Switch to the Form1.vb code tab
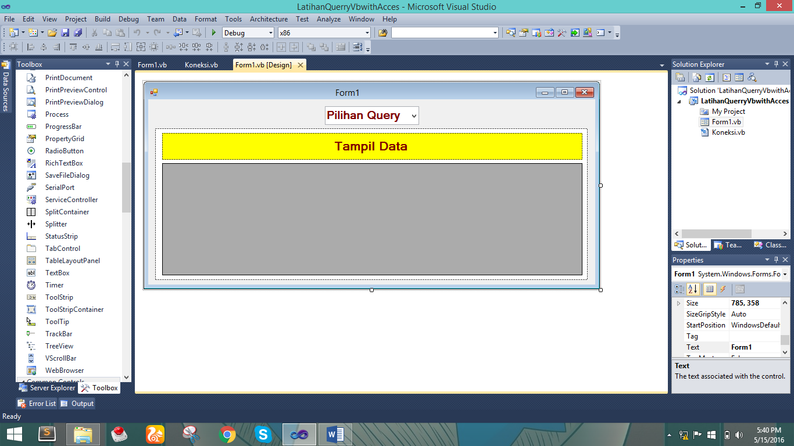Image resolution: width=794 pixels, height=446 pixels. (x=152, y=65)
